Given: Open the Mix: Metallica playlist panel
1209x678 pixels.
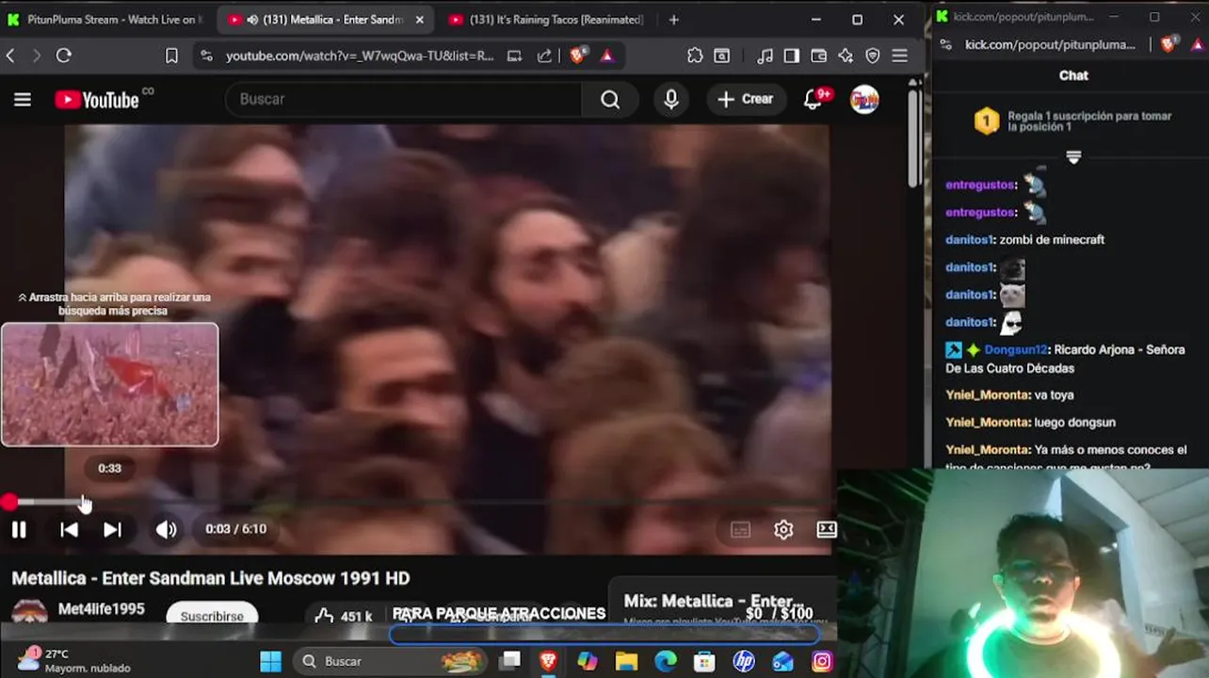Looking at the screenshot, I should click(721, 602).
